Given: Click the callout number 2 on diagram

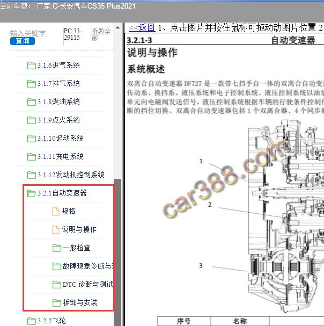Looking at the screenshot, I should [210, 205].
